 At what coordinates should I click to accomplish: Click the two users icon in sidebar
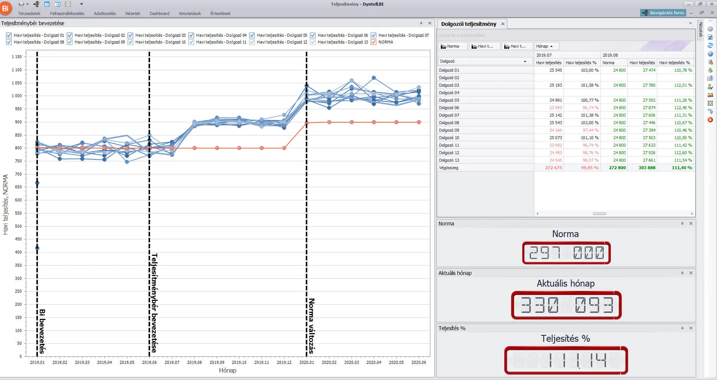(x=710, y=95)
